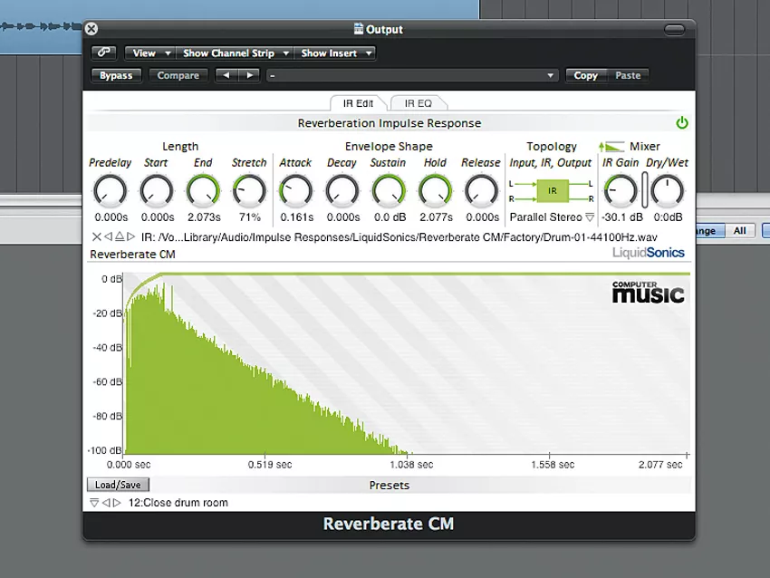Expand the Show Channel Strip dropdown
The width and height of the screenshot is (770, 578).
tap(235, 53)
